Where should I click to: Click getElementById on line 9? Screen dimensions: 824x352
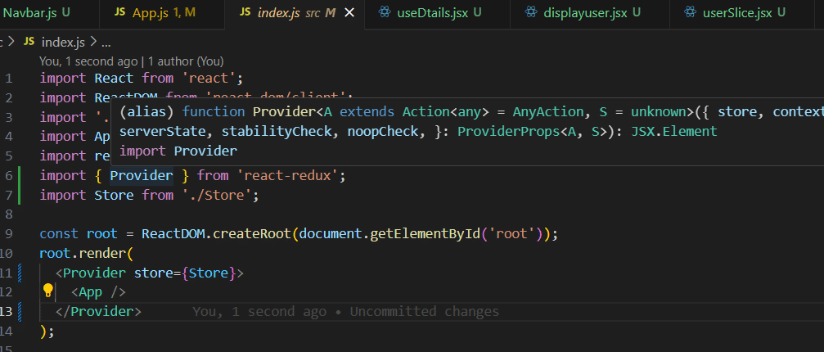click(426, 234)
